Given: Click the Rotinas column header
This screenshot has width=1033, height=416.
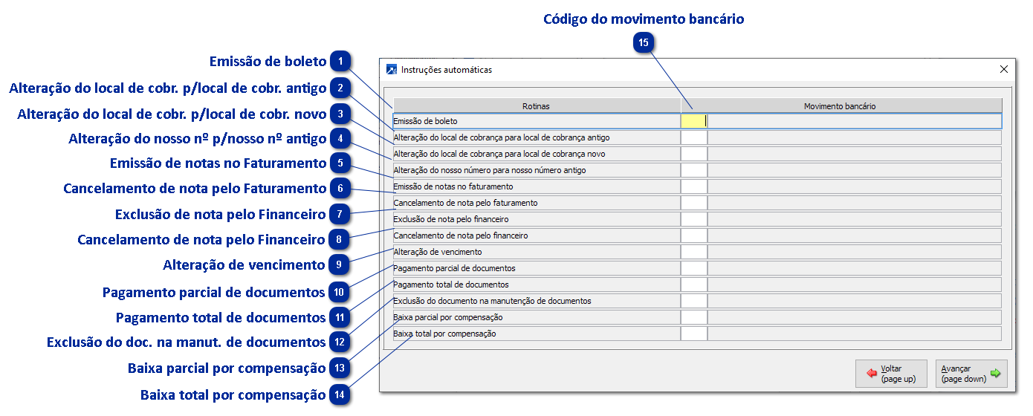Looking at the screenshot, I should pos(536,106).
